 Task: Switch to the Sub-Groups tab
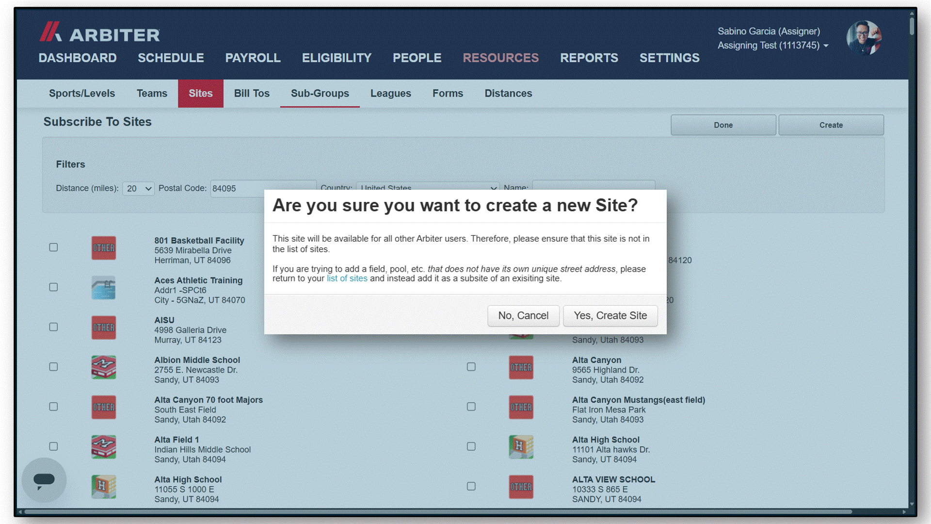point(320,93)
